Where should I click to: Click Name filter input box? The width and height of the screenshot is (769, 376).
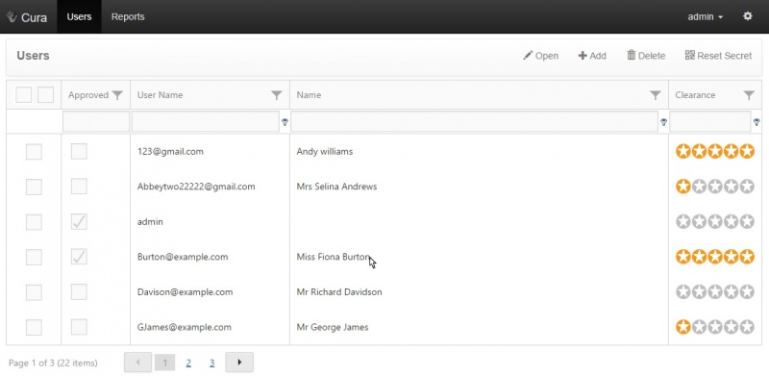(474, 122)
